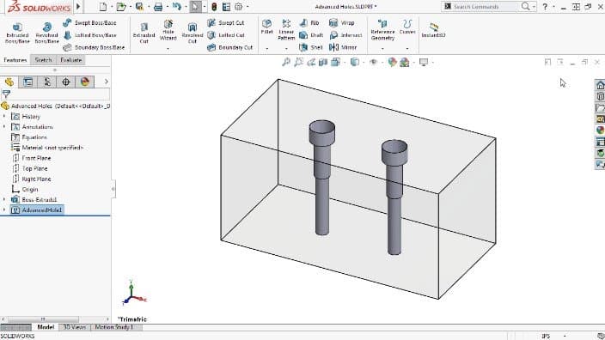Click the New document icon
Viewport: 605px width, 340px height.
tap(102, 7)
